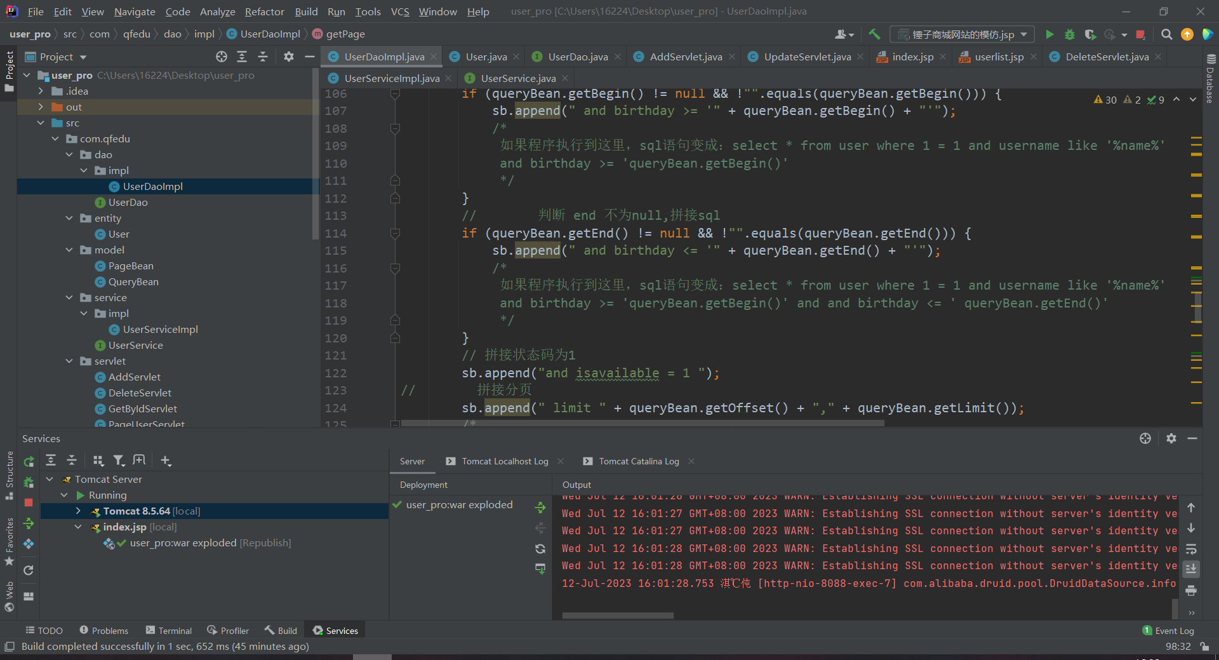The height and width of the screenshot is (660, 1219).
Task: Toggle the Web tool window side button
Action: [x=9, y=596]
